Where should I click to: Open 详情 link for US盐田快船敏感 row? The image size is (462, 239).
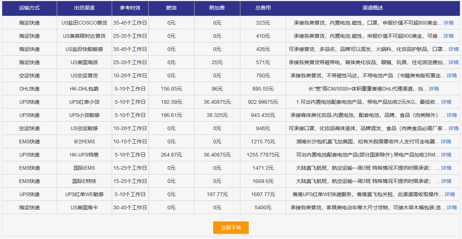point(454,49)
